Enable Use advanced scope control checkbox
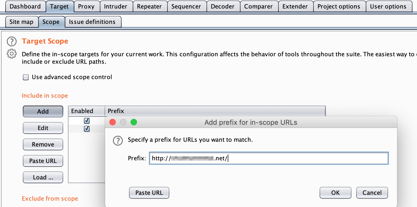Viewport: 417px width, 207px height. [x=26, y=77]
